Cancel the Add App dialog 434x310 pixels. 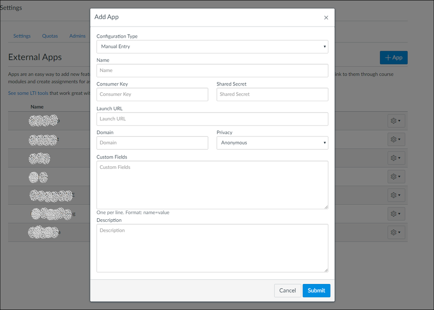[x=287, y=290]
